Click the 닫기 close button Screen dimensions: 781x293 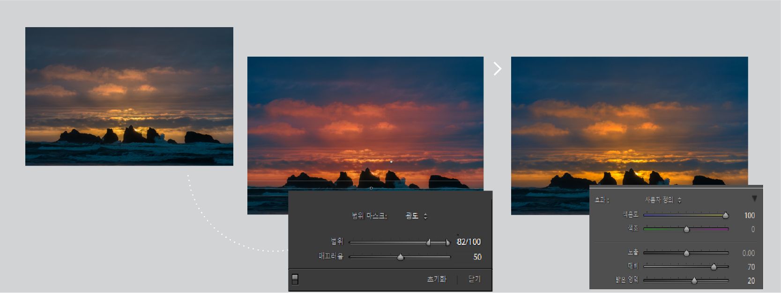[475, 279]
